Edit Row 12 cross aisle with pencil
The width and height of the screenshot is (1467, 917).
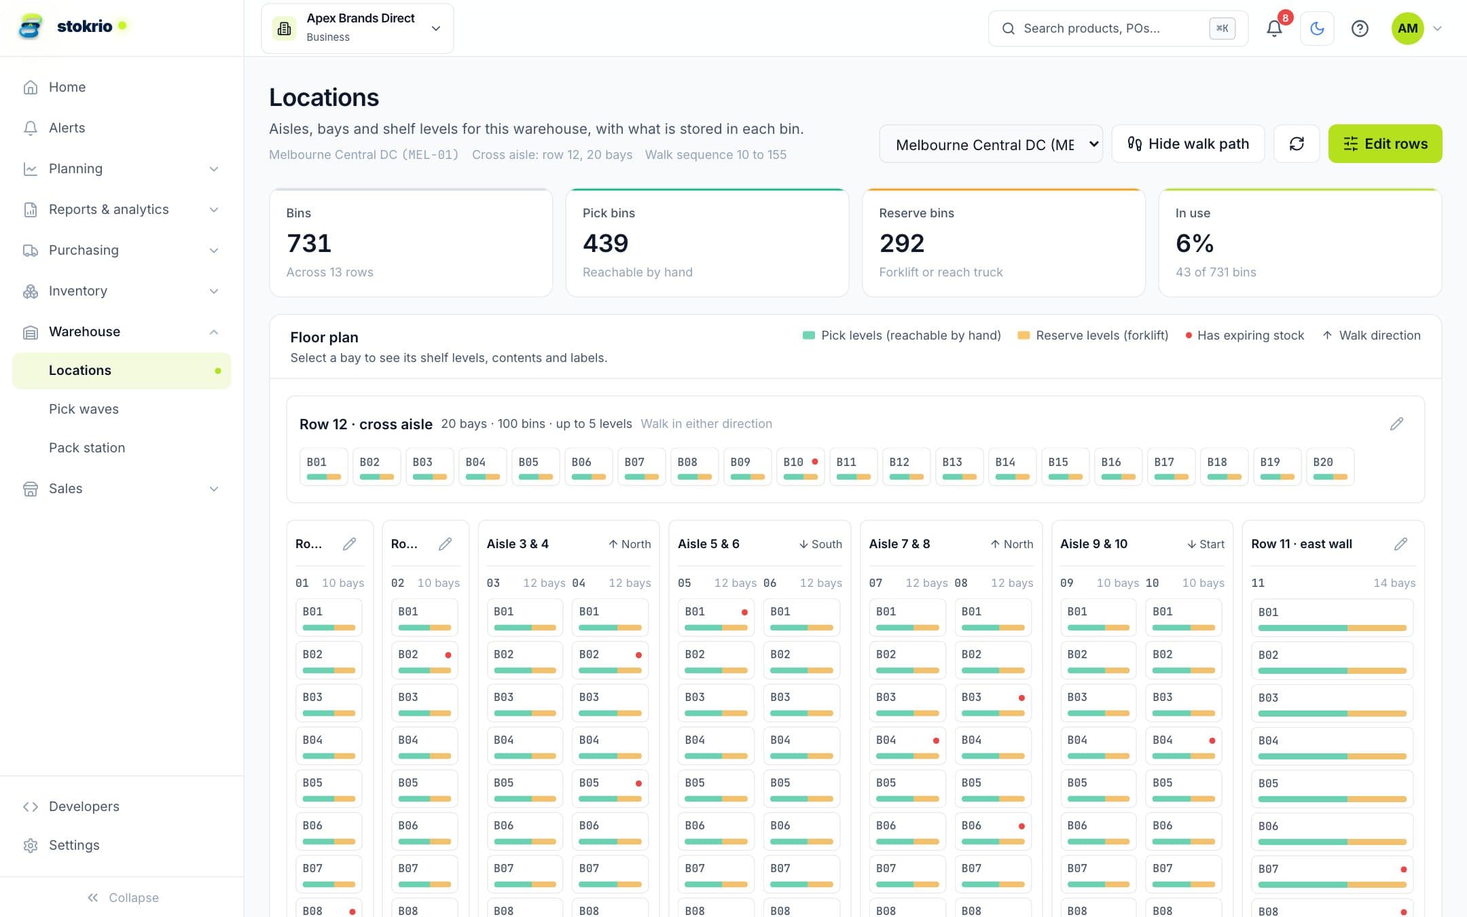tap(1396, 424)
